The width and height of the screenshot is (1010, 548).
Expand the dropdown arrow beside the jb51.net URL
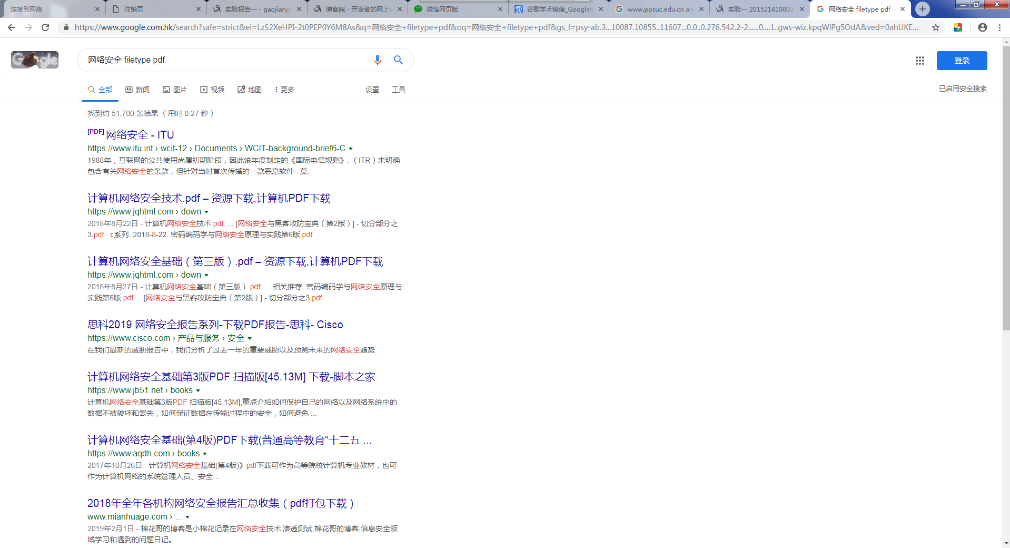coord(198,390)
